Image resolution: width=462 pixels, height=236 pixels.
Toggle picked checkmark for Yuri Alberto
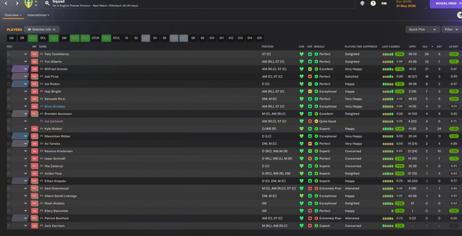coord(9,62)
